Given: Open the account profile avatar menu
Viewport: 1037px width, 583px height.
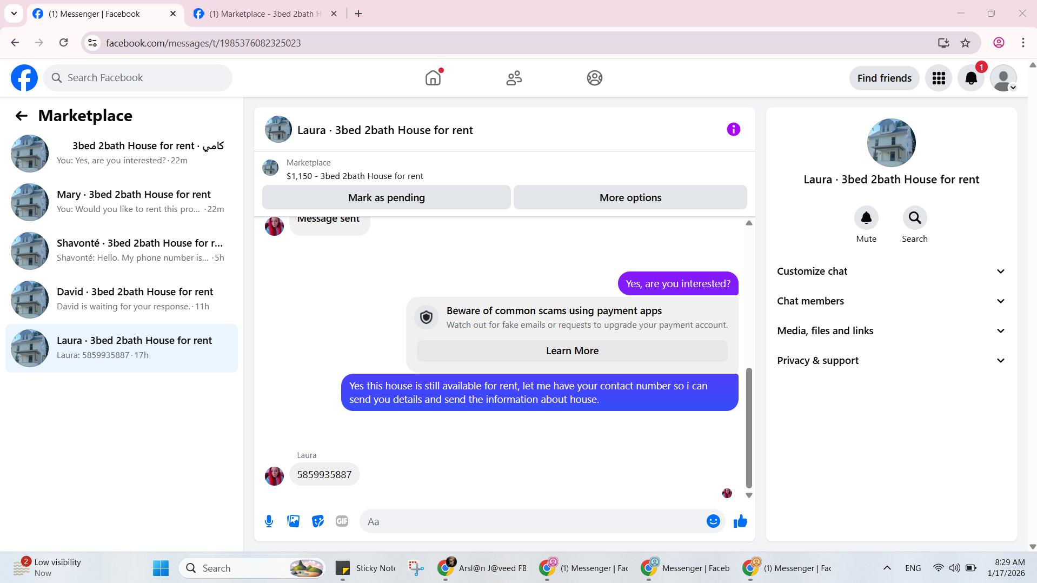Looking at the screenshot, I should pos(1003,78).
